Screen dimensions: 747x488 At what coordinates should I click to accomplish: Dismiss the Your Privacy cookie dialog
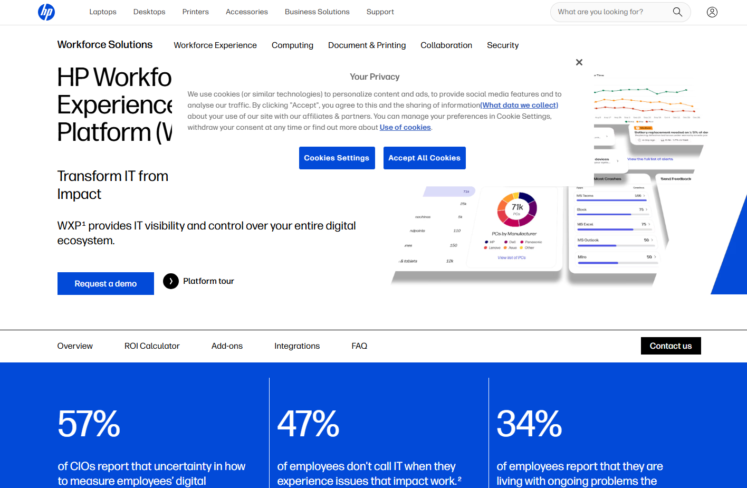[579, 62]
